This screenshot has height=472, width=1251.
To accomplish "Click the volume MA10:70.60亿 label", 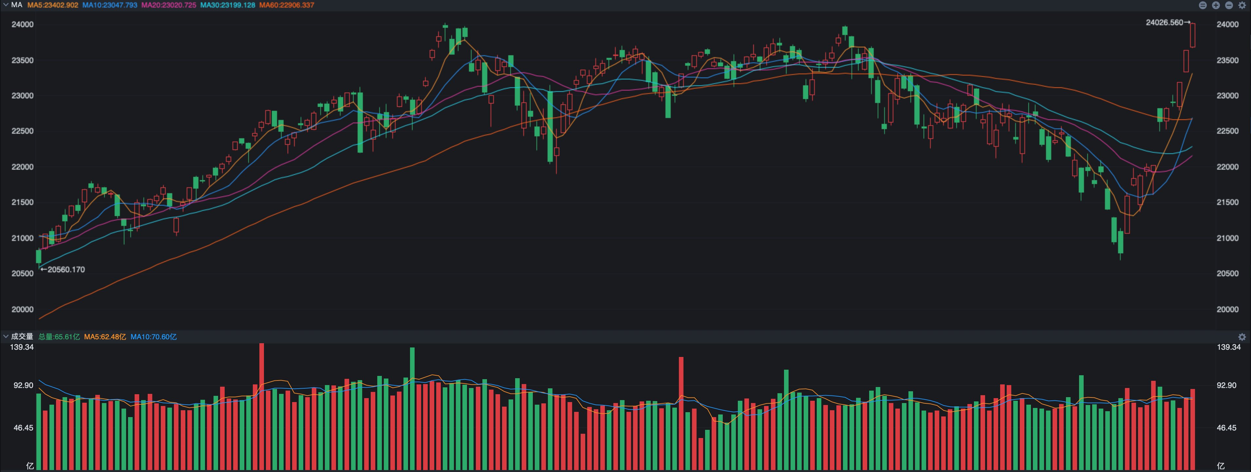I will click(x=154, y=337).
